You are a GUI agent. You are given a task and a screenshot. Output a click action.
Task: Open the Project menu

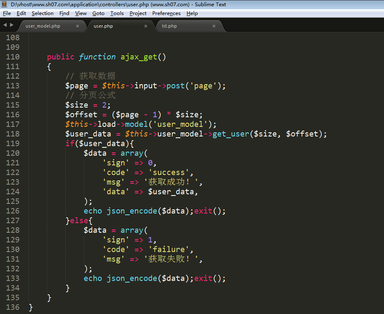point(138,13)
